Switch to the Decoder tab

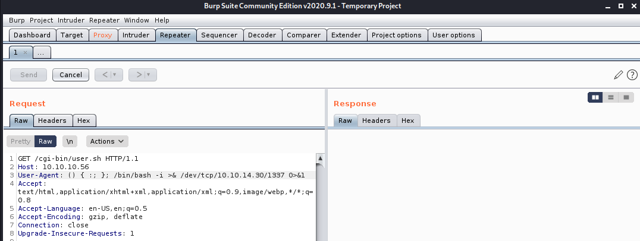click(262, 35)
